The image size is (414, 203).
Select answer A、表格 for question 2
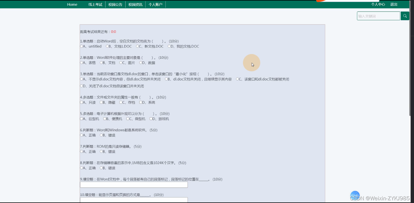(81, 63)
